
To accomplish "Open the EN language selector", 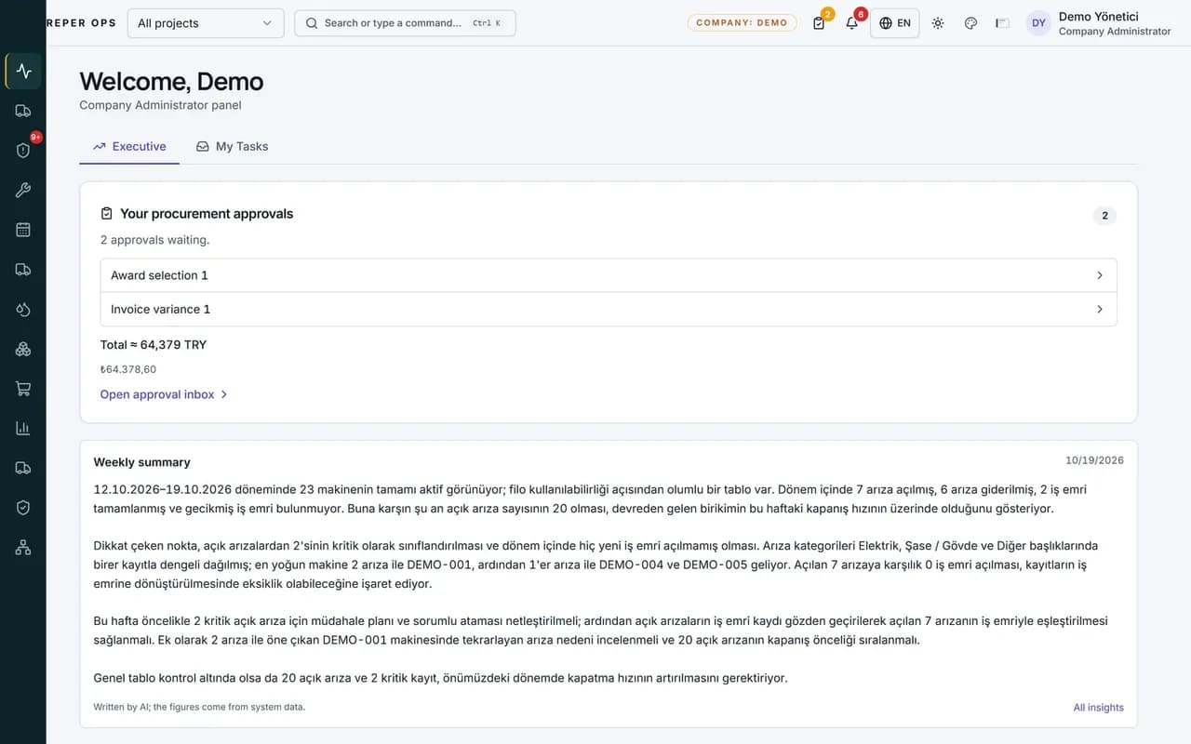I will pyautogui.click(x=895, y=23).
